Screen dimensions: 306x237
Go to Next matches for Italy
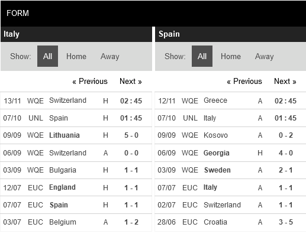click(131, 81)
